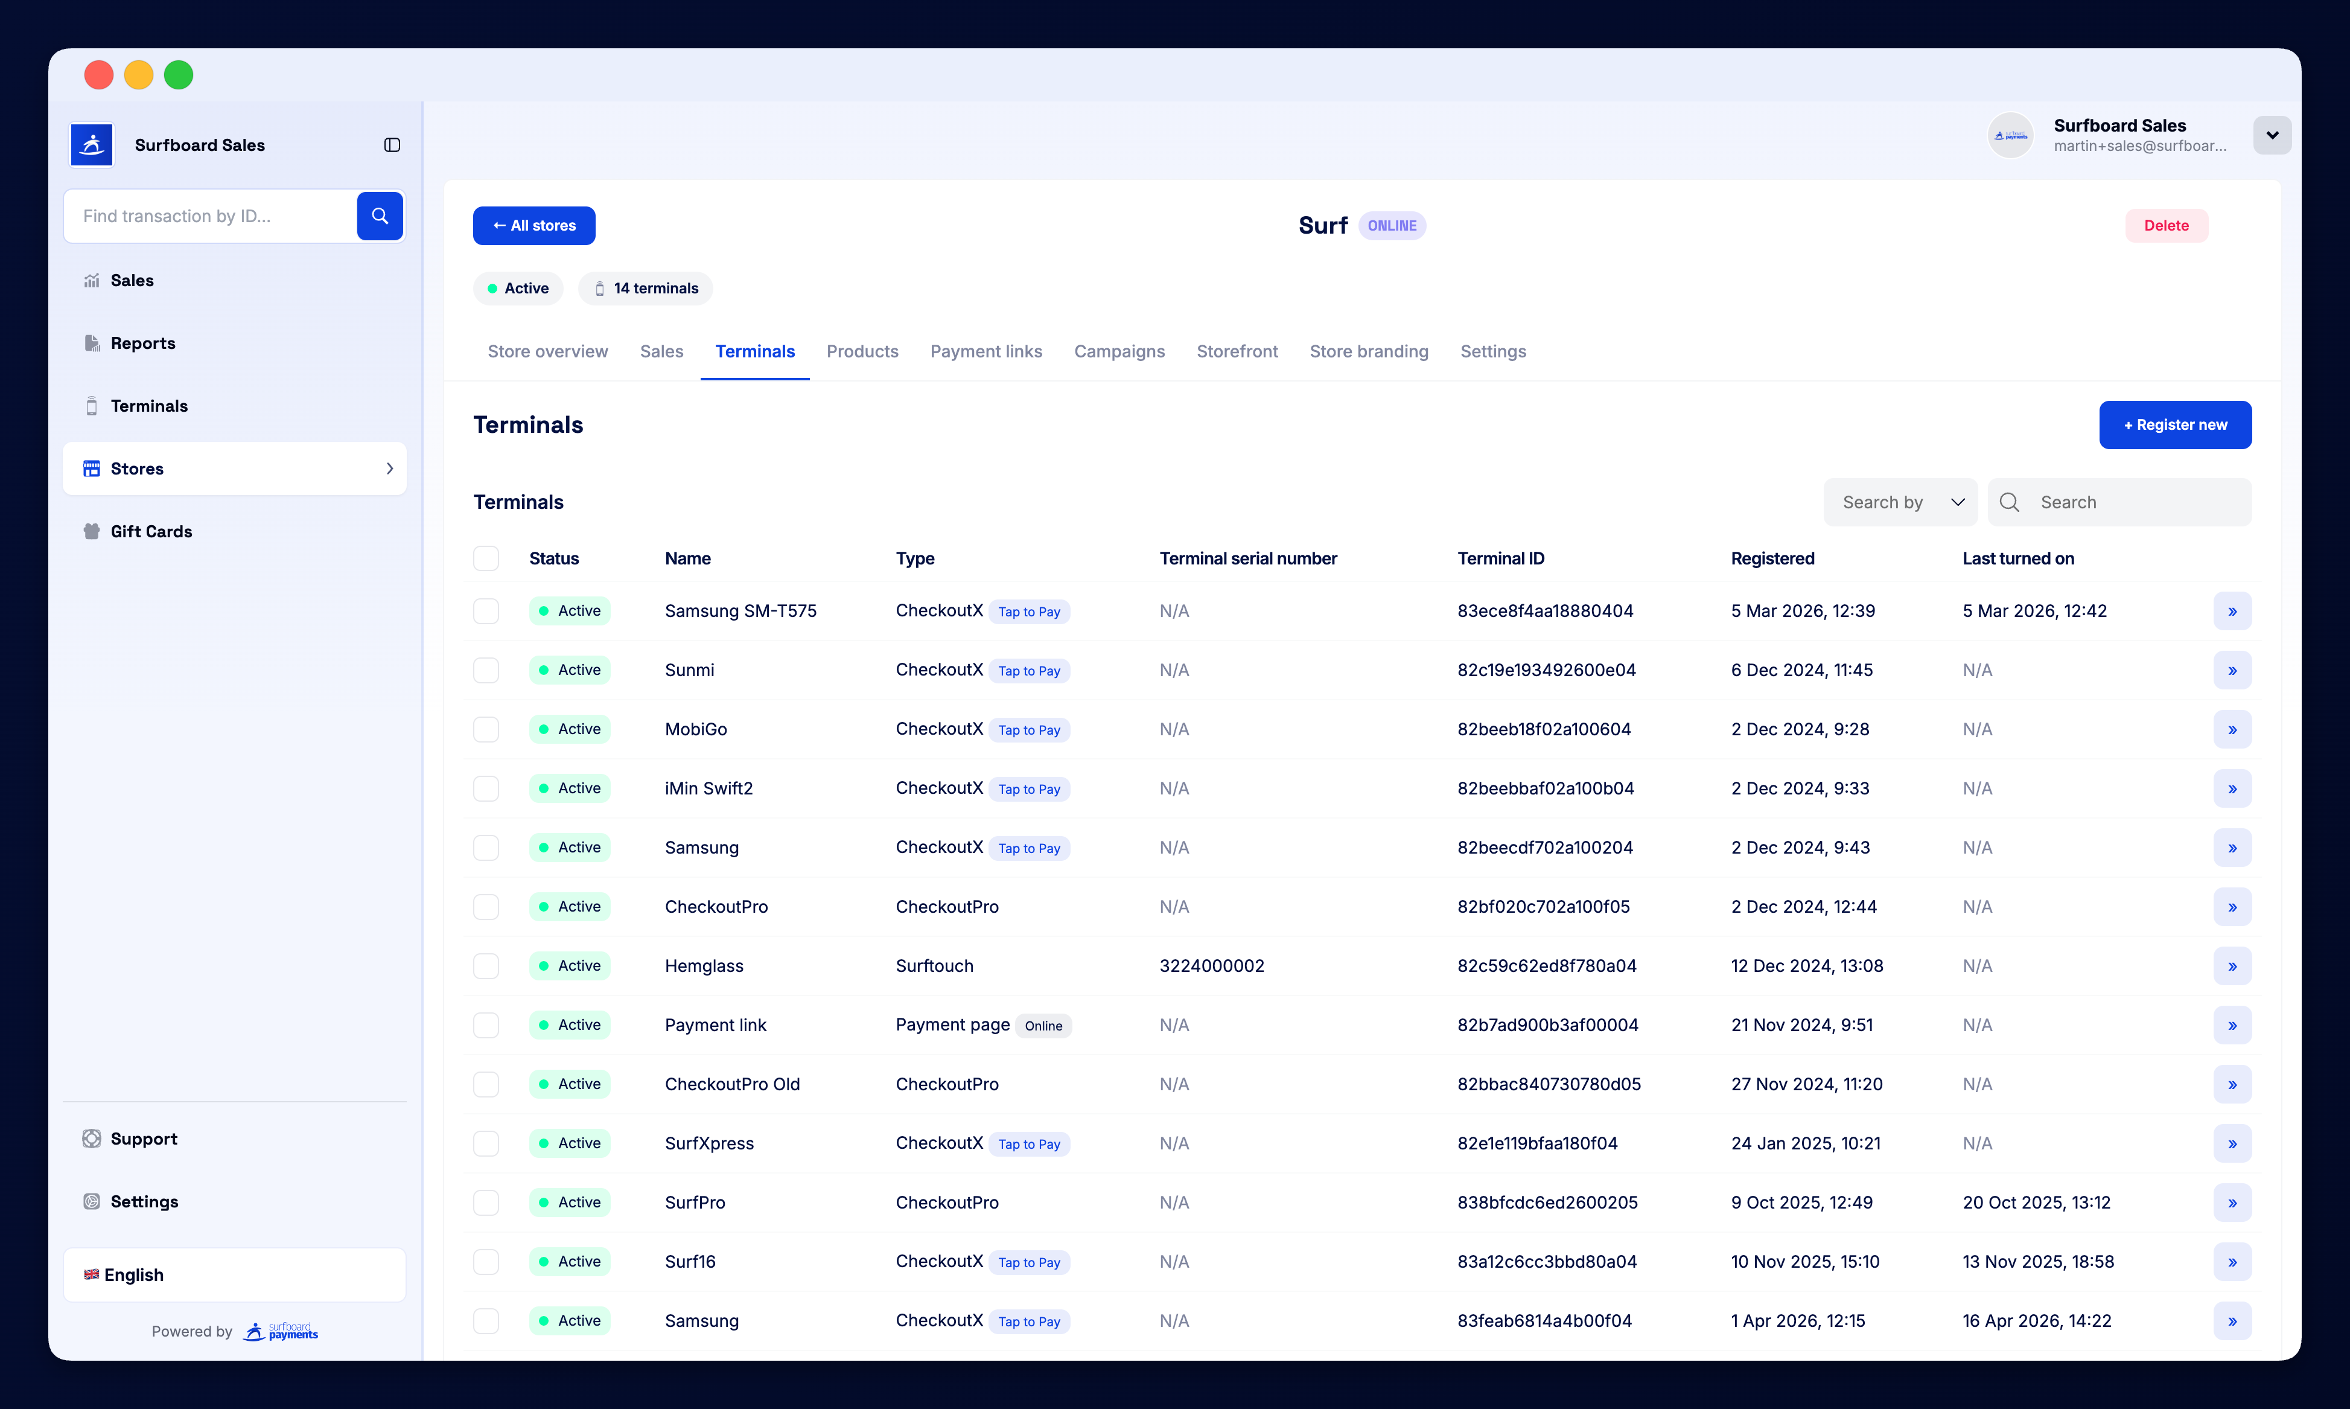Open Support via its shield icon
This screenshot has height=1409, width=2350.
(x=91, y=1139)
